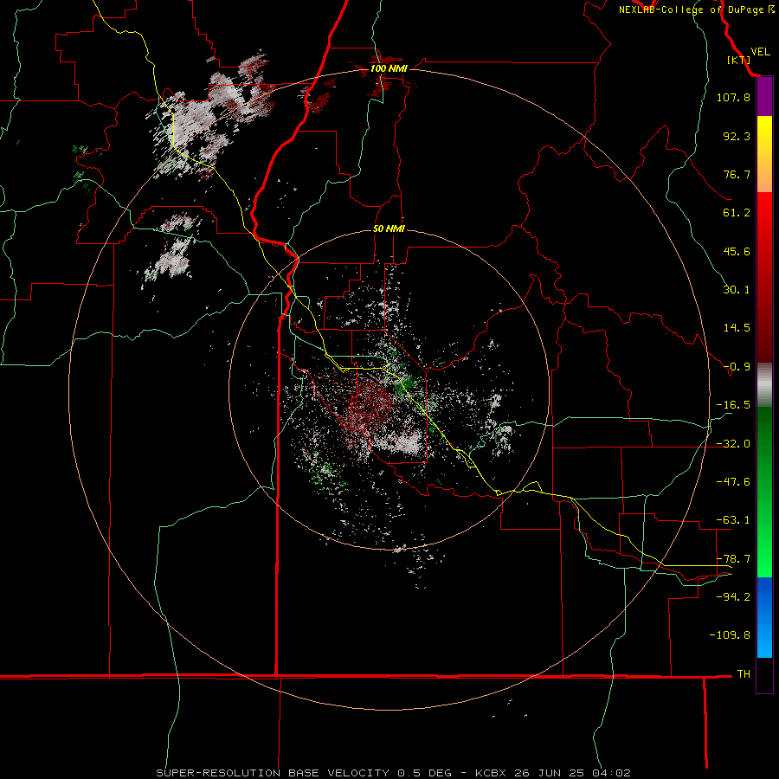
Task: Click the 100 NMI range ring label
Action: [x=389, y=68]
